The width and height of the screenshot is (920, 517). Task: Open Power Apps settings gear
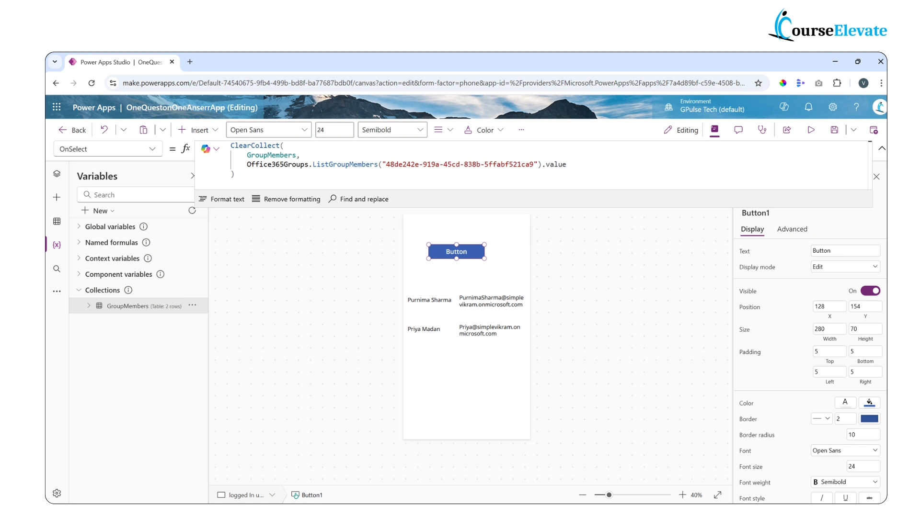832,107
